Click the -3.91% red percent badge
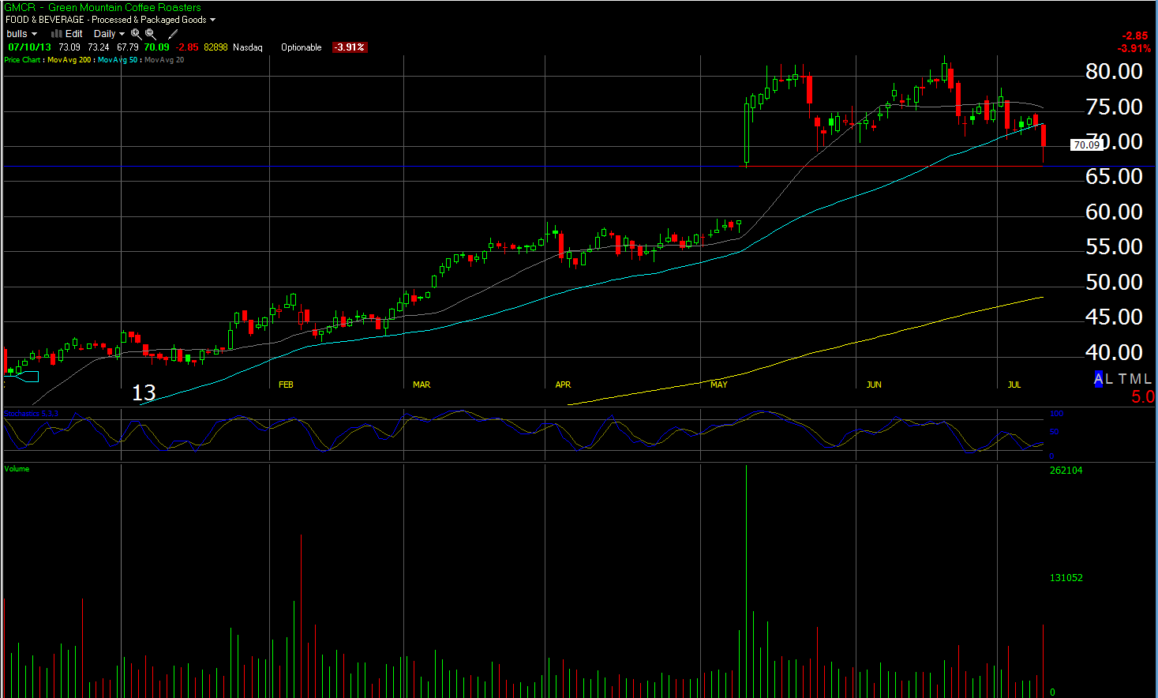This screenshot has width=1158, height=698. pos(349,47)
